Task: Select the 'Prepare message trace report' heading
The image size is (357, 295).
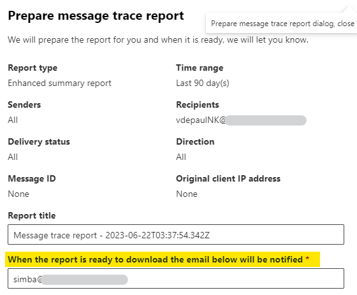Action: (96, 16)
